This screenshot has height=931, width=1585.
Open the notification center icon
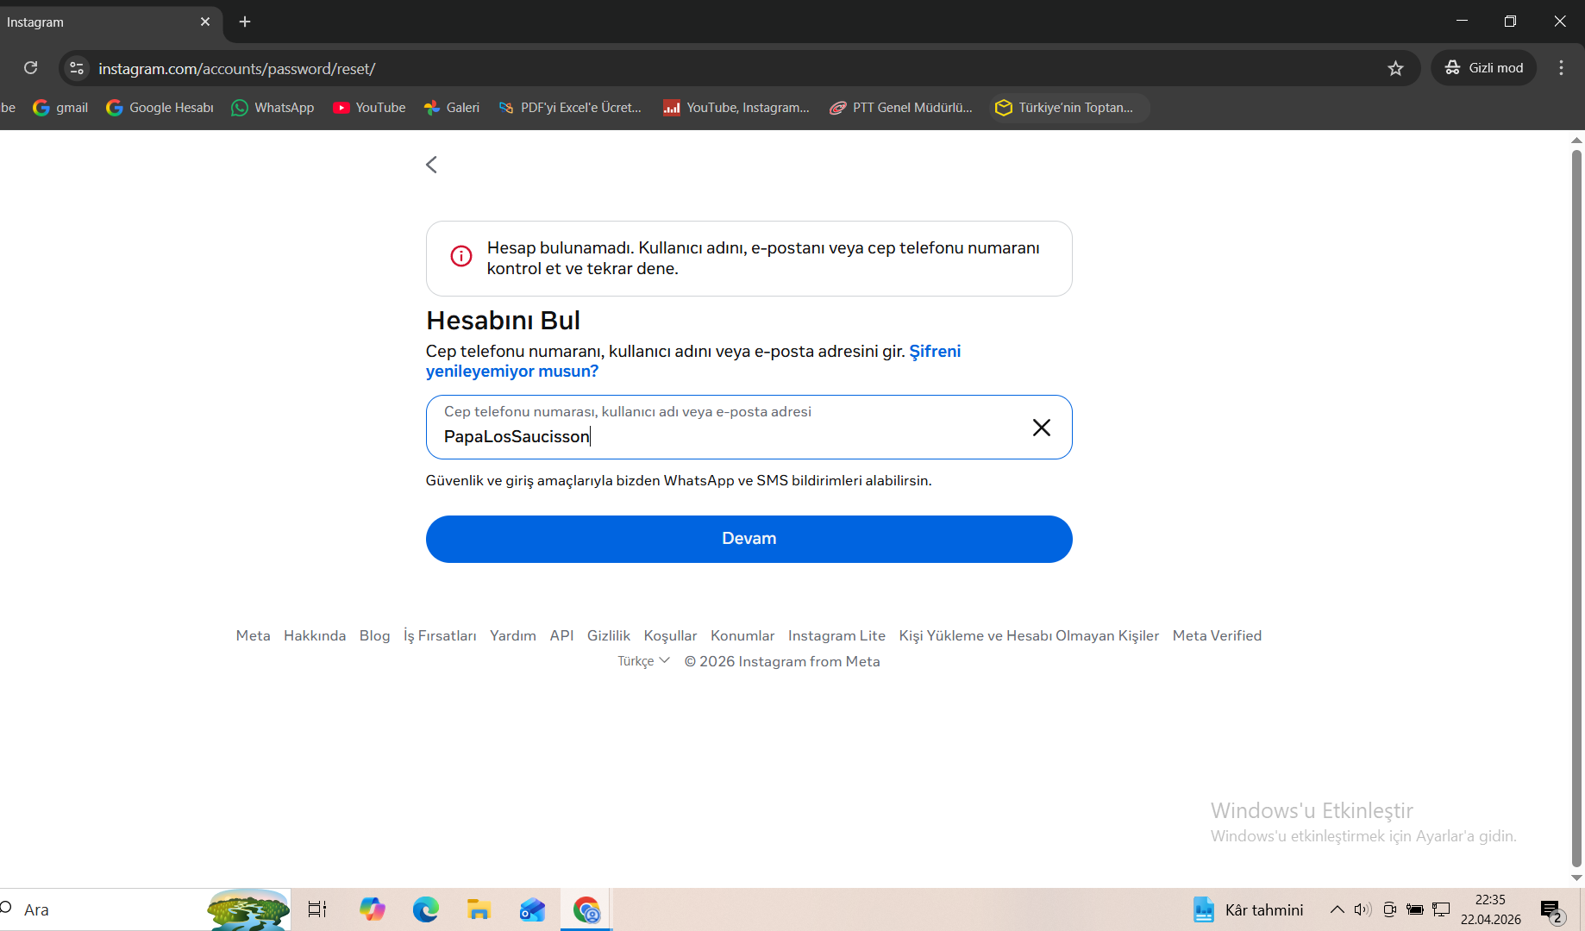(x=1552, y=910)
